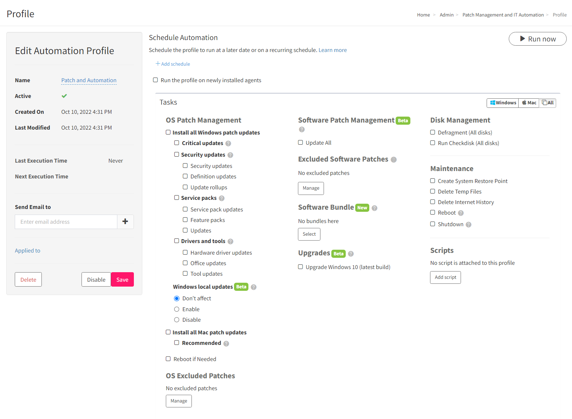This screenshot has width=572, height=419.
Task: Click Select under Software Bundle
Action: [x=309, y=234]
